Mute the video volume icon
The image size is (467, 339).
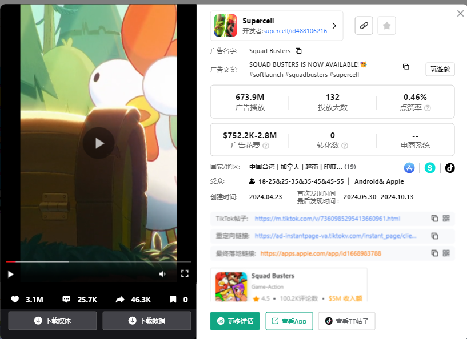tap(162, 274)
